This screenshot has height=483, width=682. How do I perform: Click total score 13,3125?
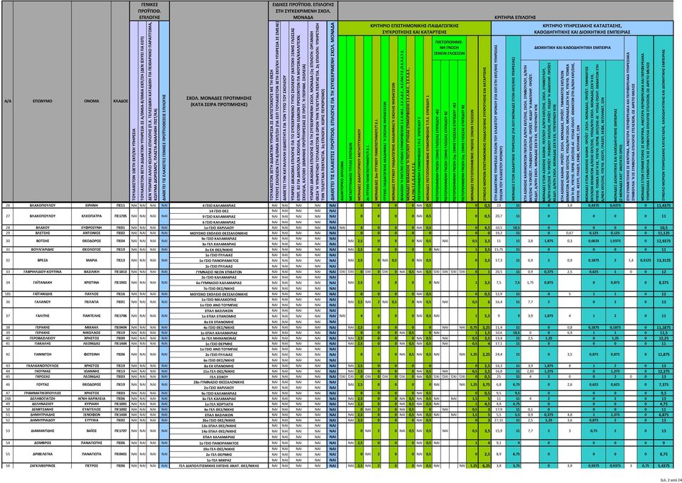click(664, 260)
